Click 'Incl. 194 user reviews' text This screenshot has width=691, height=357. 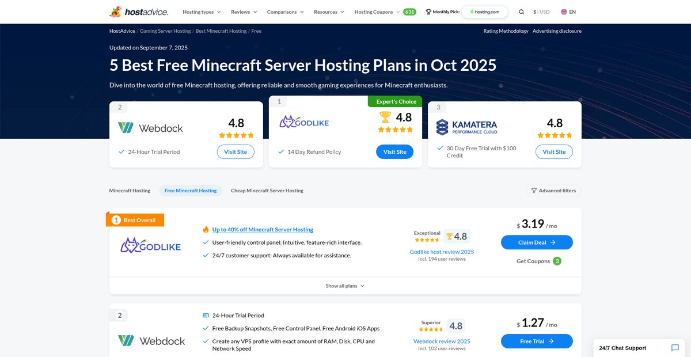442,259
